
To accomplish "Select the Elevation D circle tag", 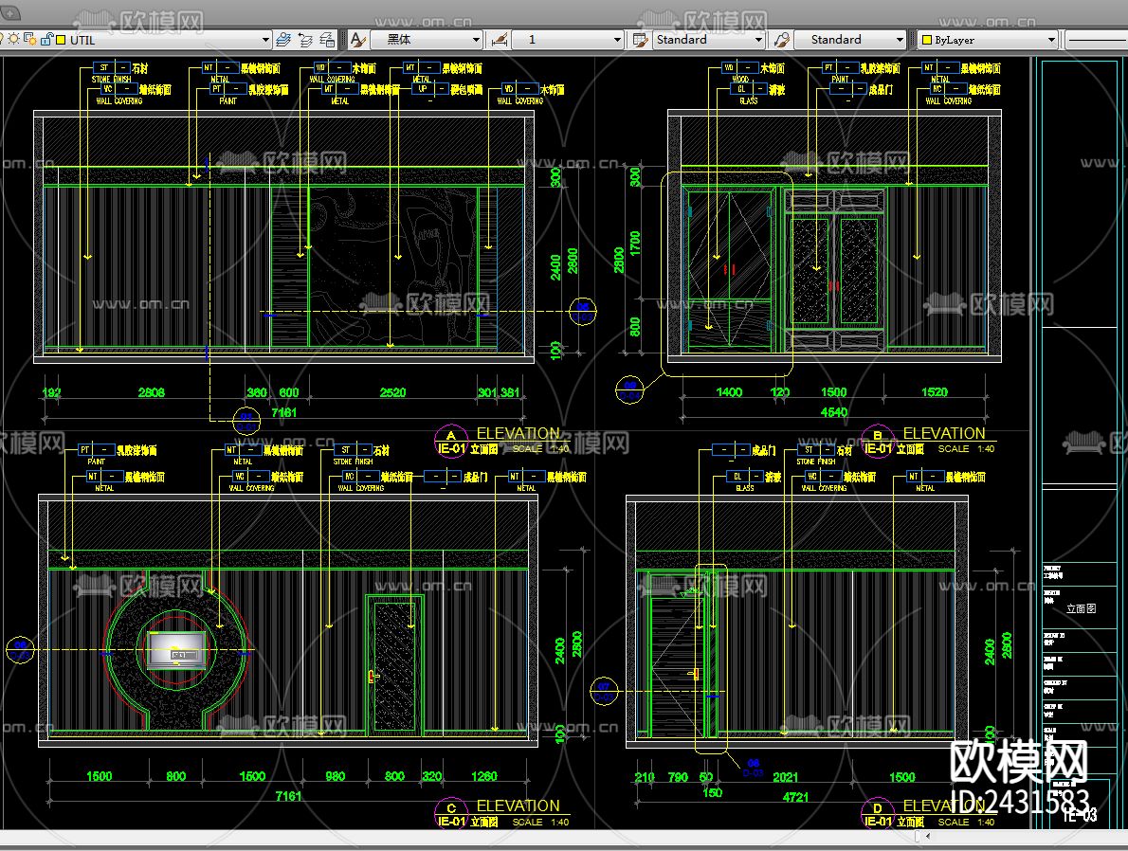I will (878, 814).
